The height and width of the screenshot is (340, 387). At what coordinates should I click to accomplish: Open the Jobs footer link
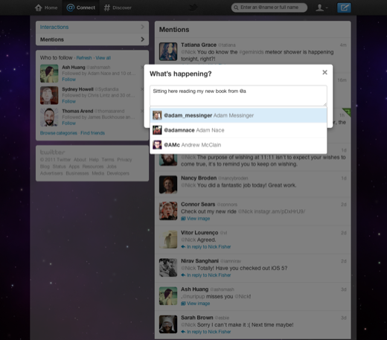[x=112, y=167]
